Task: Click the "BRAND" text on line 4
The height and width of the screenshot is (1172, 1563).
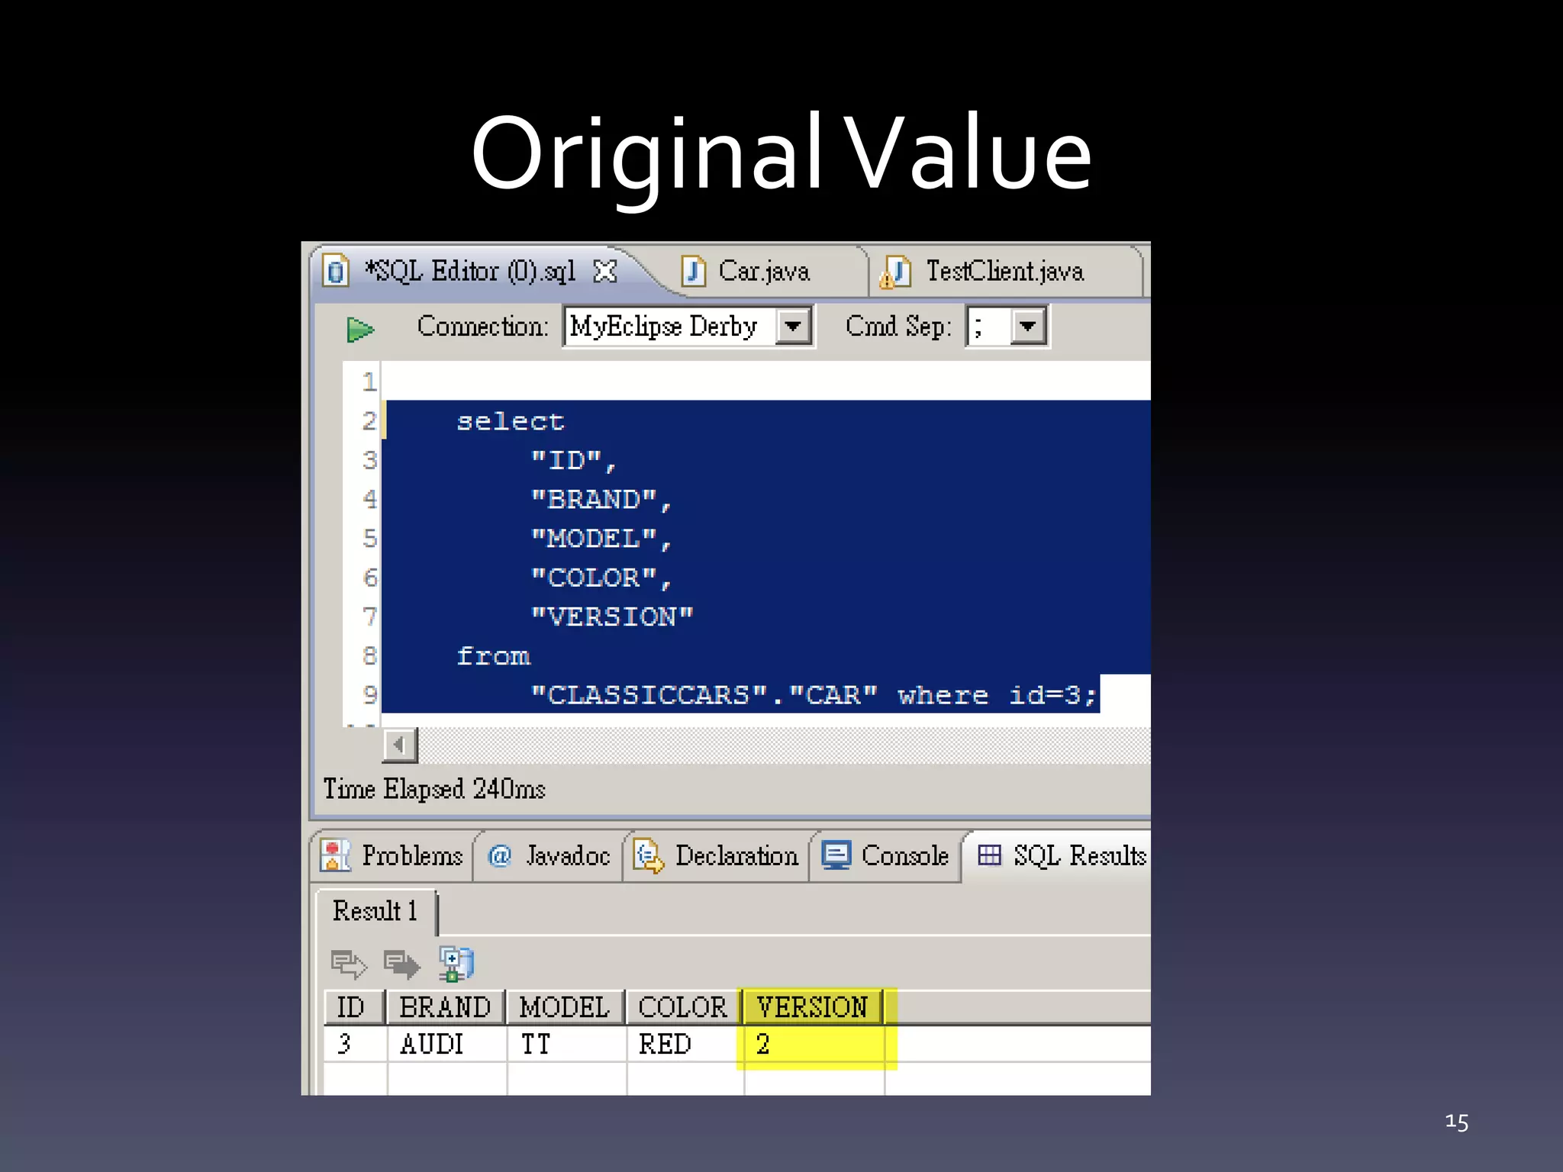Action: pyautogui.click(x=594, y=500)
